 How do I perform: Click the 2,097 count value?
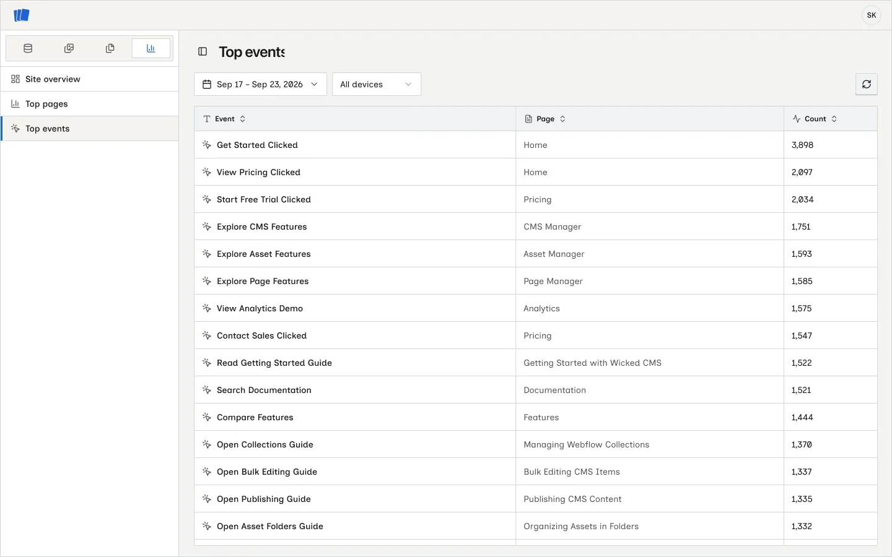coord(802,172)
